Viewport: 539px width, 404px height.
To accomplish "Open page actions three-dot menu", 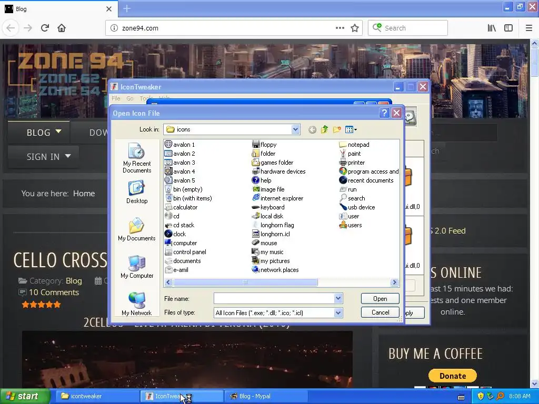I will tap(340, 28).
